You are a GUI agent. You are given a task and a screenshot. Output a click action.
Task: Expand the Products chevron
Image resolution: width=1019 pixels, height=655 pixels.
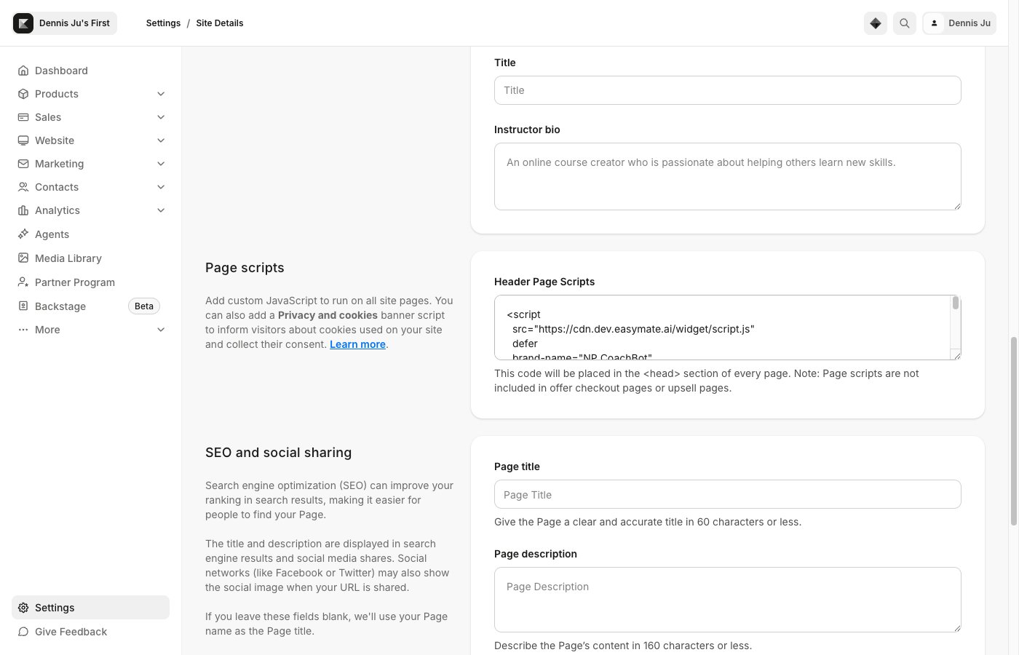coord(161,94)
